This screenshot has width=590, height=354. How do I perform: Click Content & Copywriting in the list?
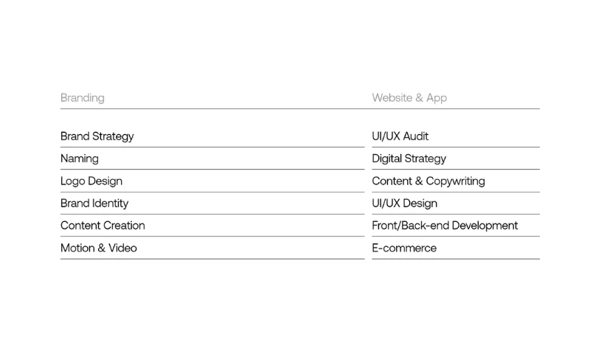(x=428, y=181)
